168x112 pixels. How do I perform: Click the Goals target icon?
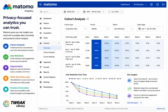(x=41, y=38)
